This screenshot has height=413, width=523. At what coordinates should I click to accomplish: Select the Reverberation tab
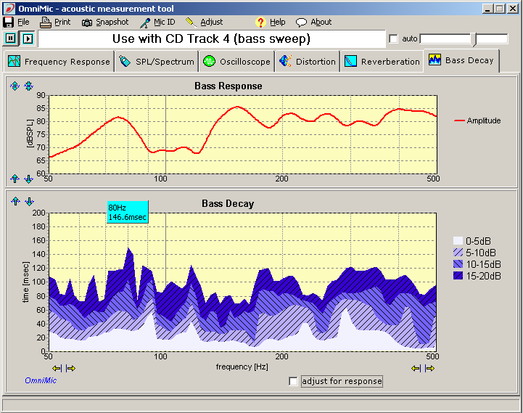(x=382, y=62)
